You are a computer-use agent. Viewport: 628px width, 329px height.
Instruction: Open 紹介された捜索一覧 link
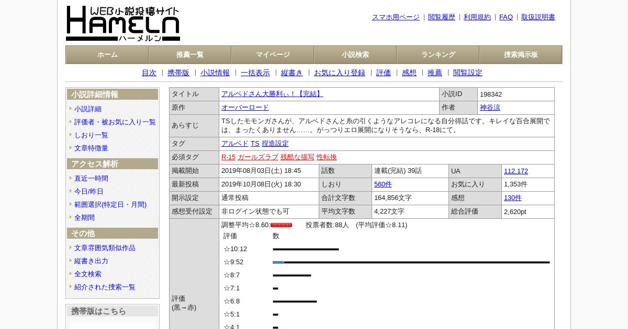[105, 287]
